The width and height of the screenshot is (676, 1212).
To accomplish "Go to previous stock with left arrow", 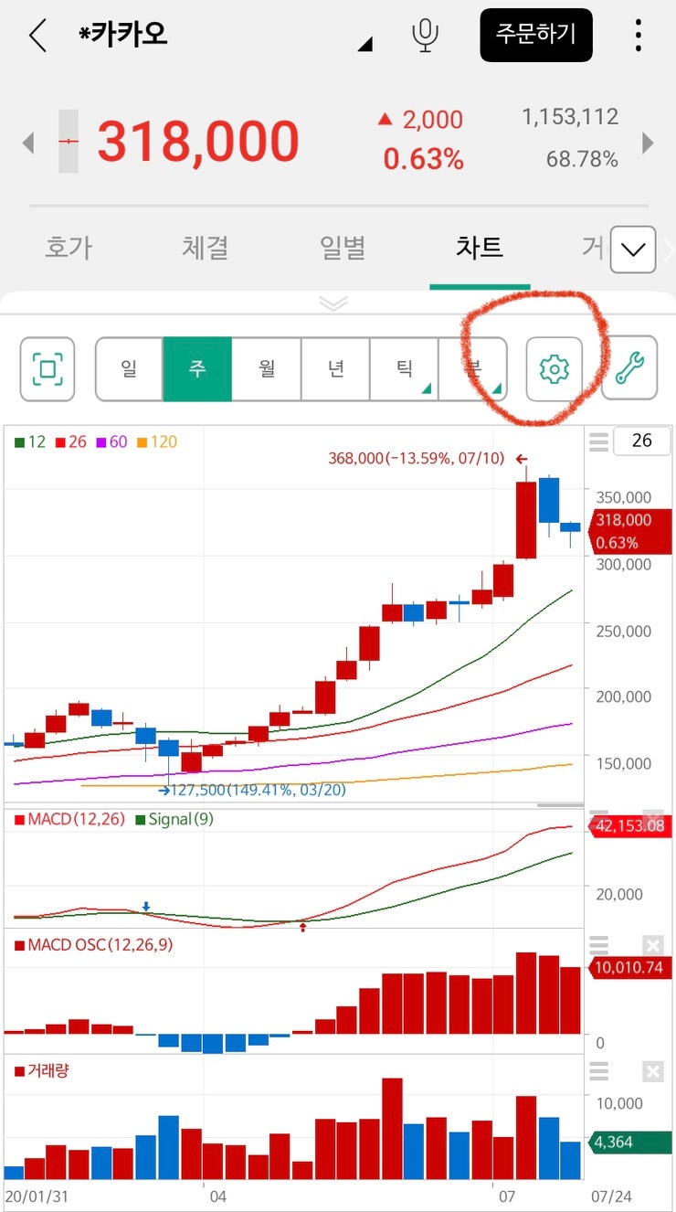I will pos(28,143).
